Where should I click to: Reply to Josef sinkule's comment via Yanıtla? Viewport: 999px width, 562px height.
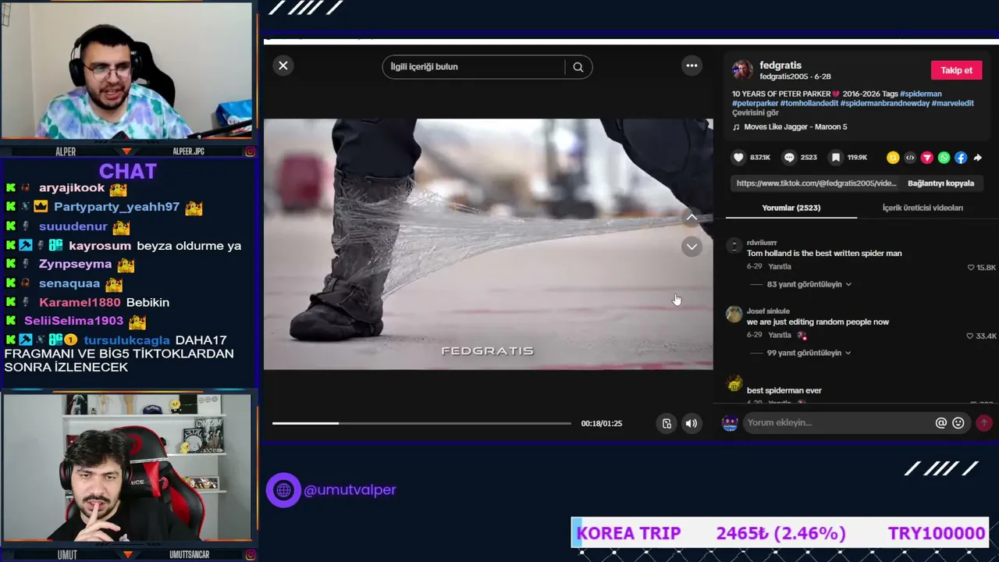coord(780,336)
